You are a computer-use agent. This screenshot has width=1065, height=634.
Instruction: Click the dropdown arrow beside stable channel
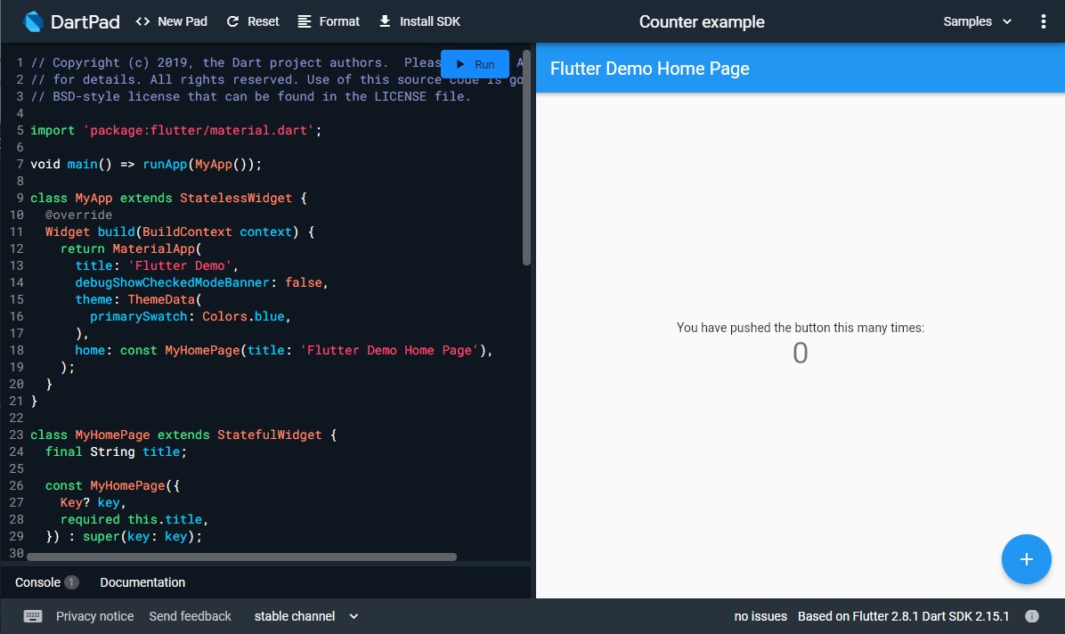pyautogui.click(x=354, y=616)
